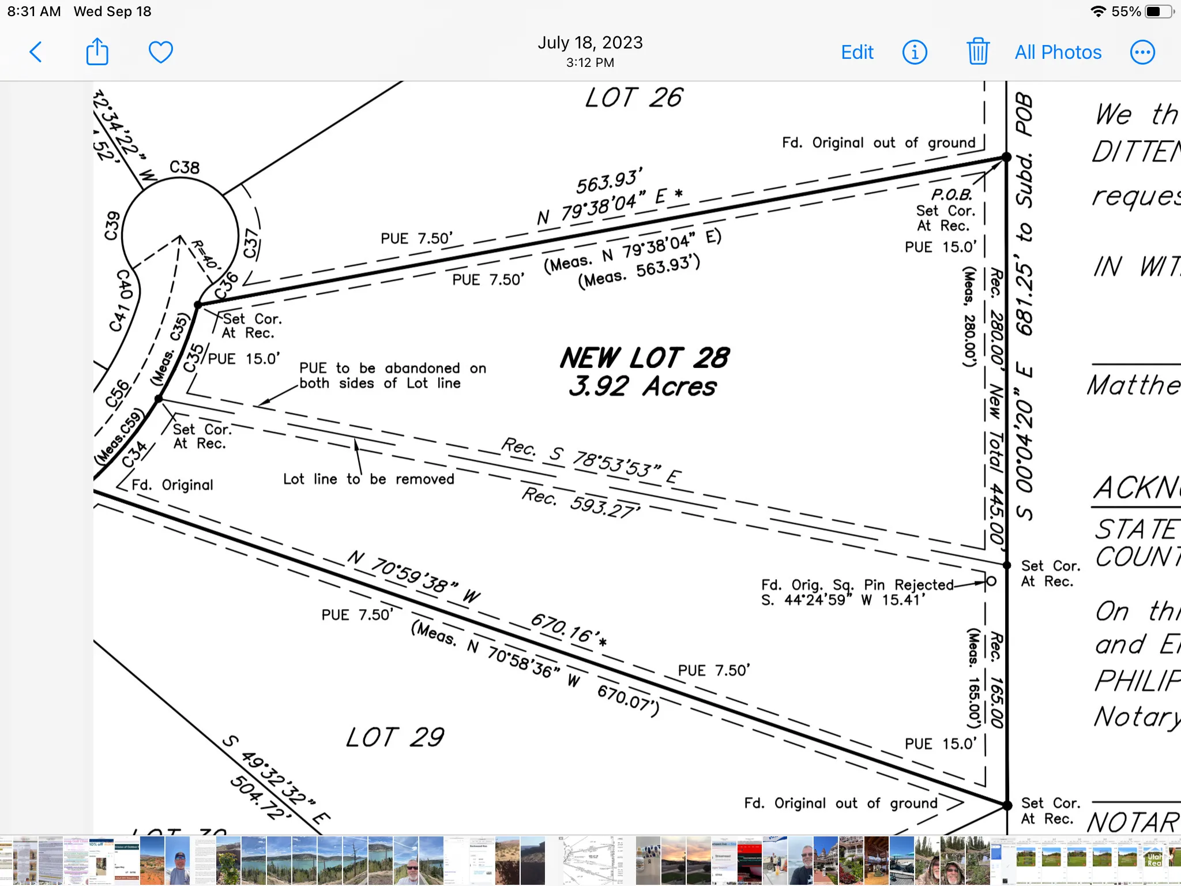Select the July 18, 2023 date title
The width and height of the screenshot is (1181, 886).
tap(590, 43)
